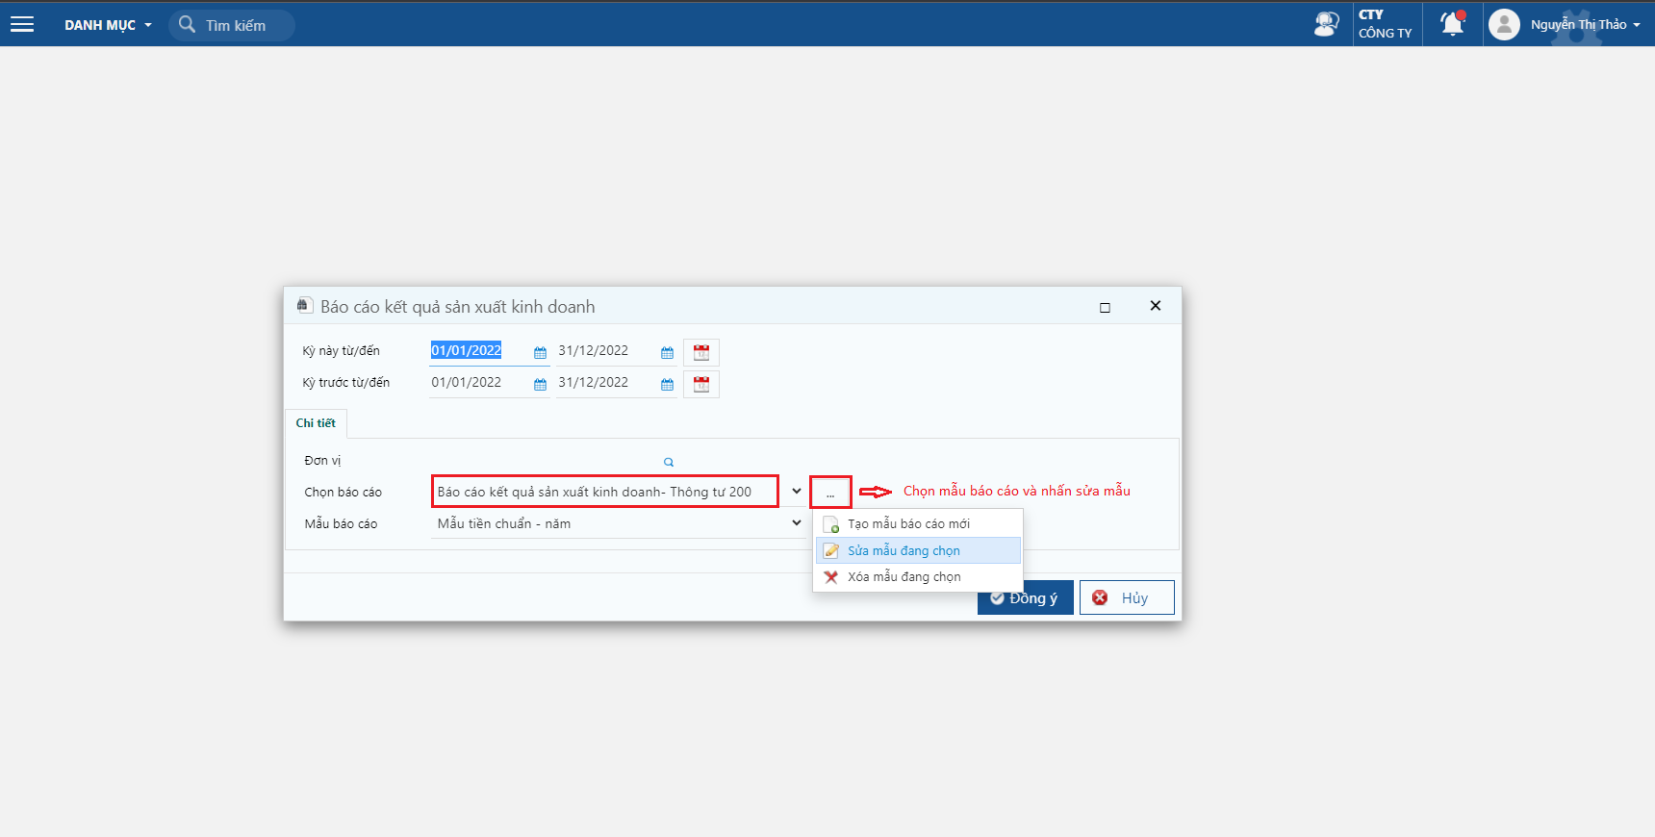Switch to the Chi tiết tab

pyautogui.click(x=316, y=423)
